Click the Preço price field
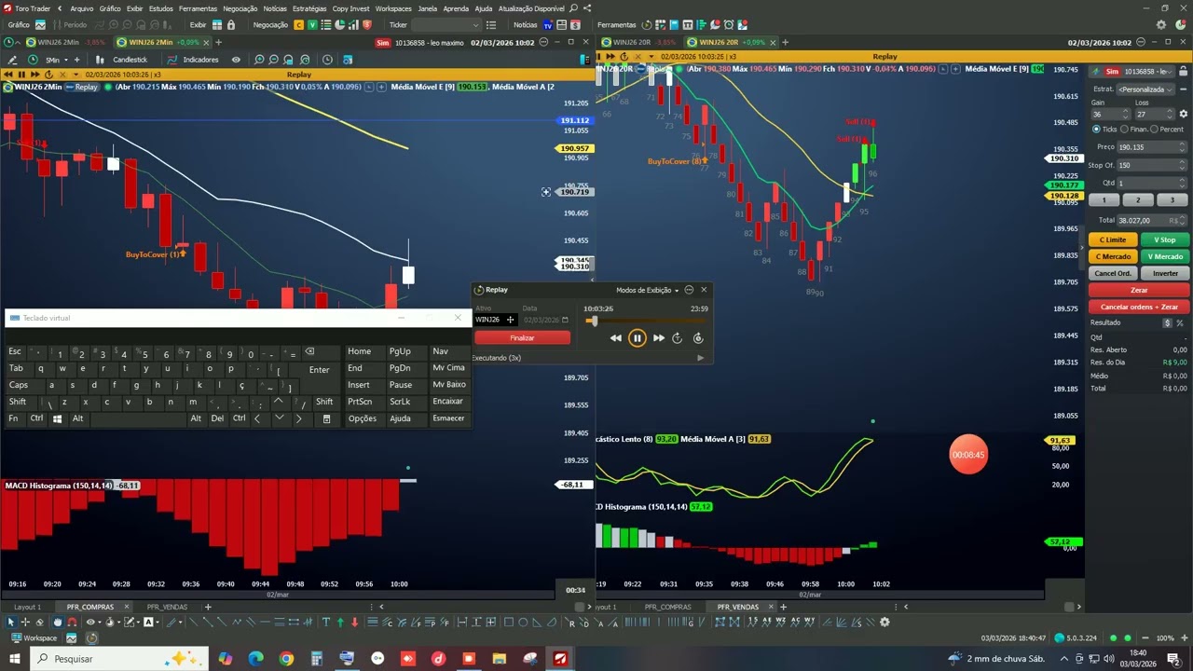Viewport: 1193px width, 671px height. click(1151, 147)
